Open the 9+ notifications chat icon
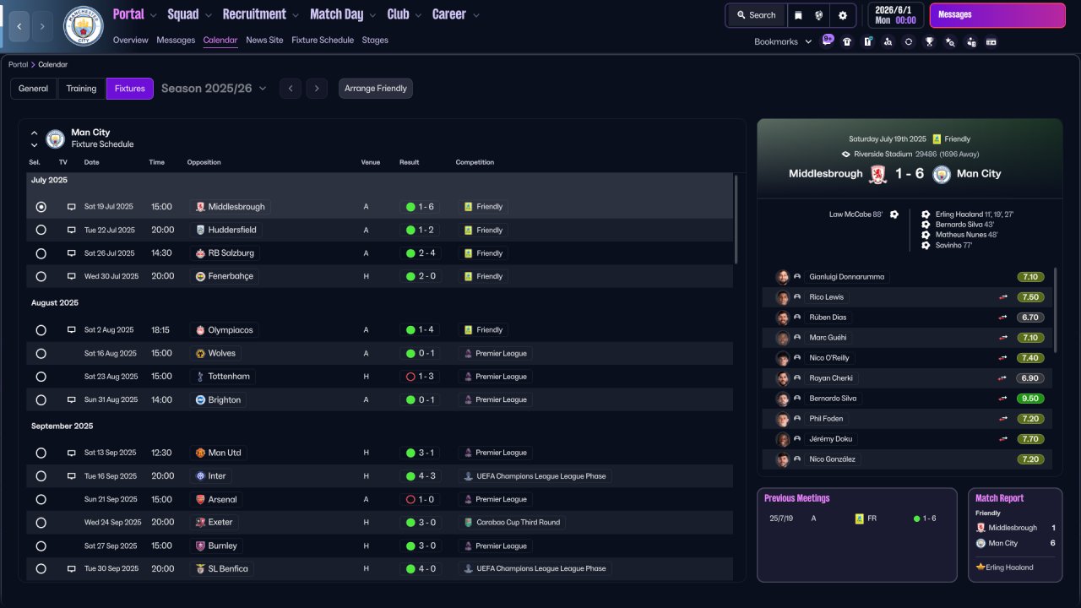The width and height of the screenshot is (1081, 608). 827,41
